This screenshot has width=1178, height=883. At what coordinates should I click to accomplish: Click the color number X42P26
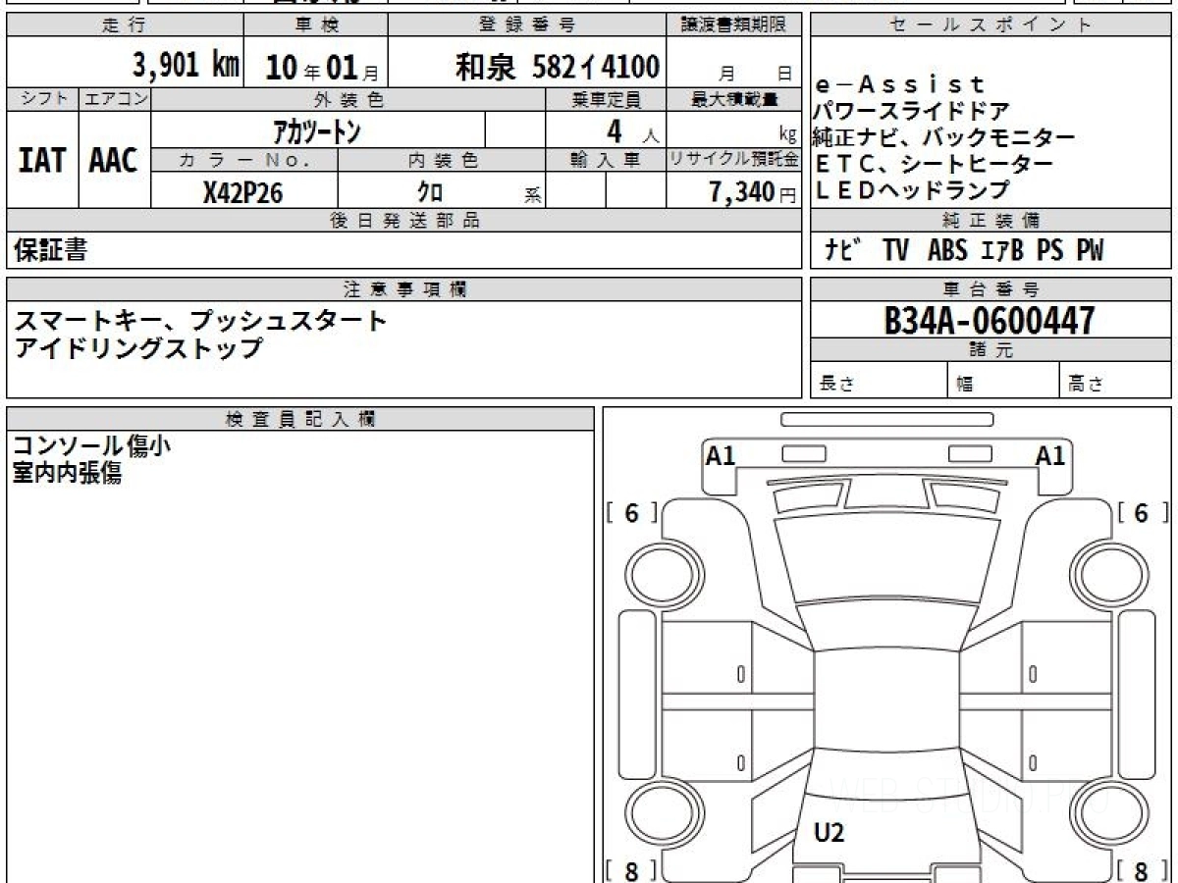click(242, 193)
